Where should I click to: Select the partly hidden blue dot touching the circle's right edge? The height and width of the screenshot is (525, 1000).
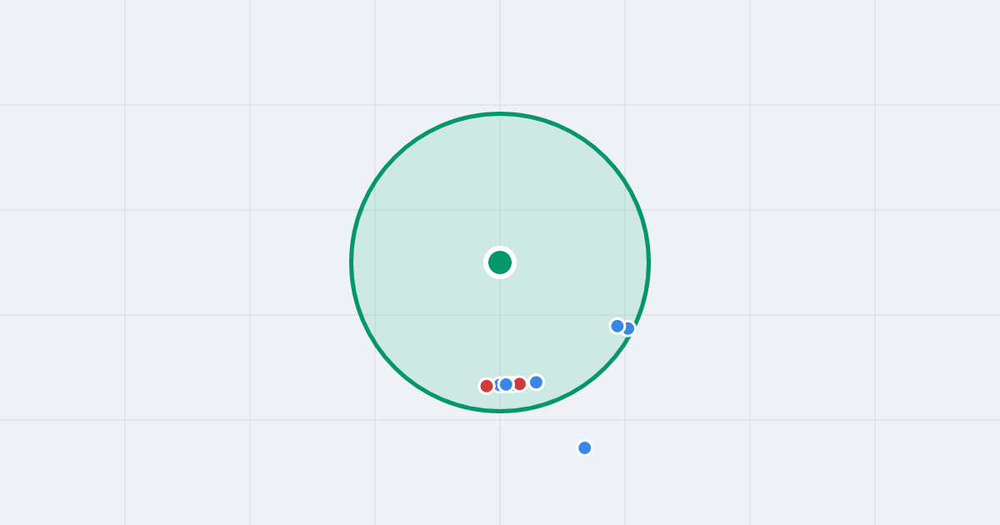(x=630, y=328)
